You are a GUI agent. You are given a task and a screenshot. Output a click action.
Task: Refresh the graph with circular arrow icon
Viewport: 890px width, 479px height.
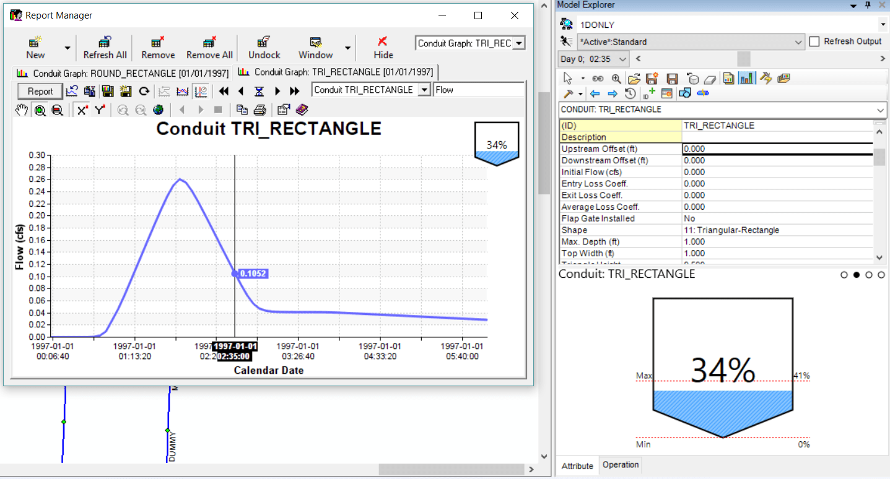pos(144,91)
